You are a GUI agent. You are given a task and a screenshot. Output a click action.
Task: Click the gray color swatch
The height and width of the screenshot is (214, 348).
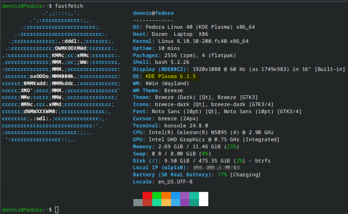pyautogui.click(x=138, y=202)
